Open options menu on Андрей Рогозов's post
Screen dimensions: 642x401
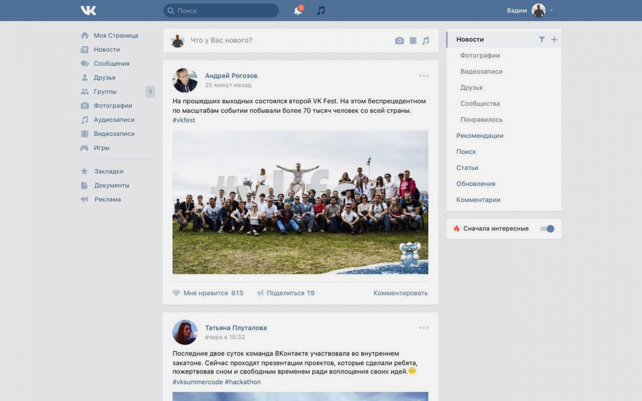pos(424,76)
